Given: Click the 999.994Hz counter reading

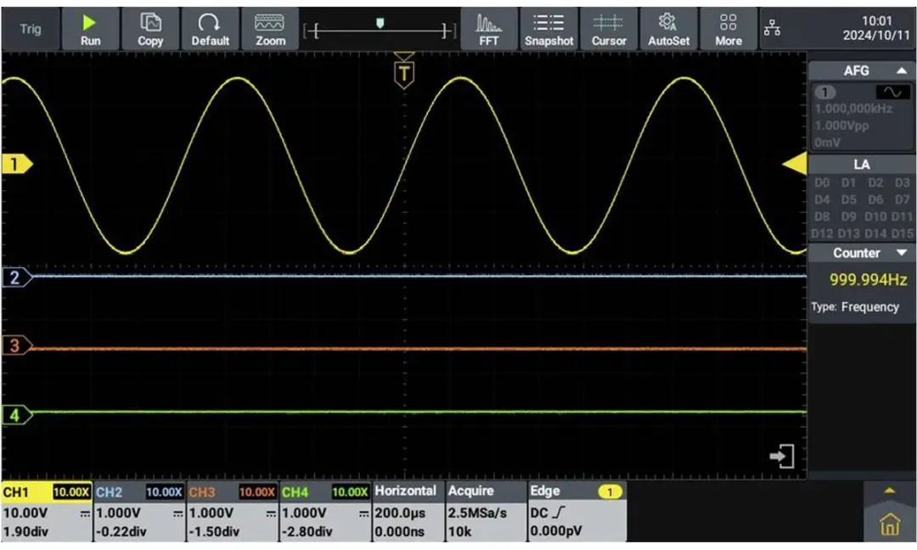Looking at the screenshot, I should [868, 279].
